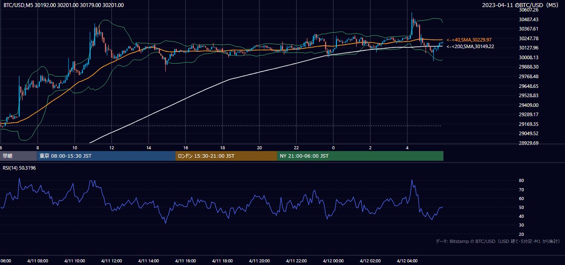
Task: Click price axis label 28929.69
Action: (x=529, y=143)
